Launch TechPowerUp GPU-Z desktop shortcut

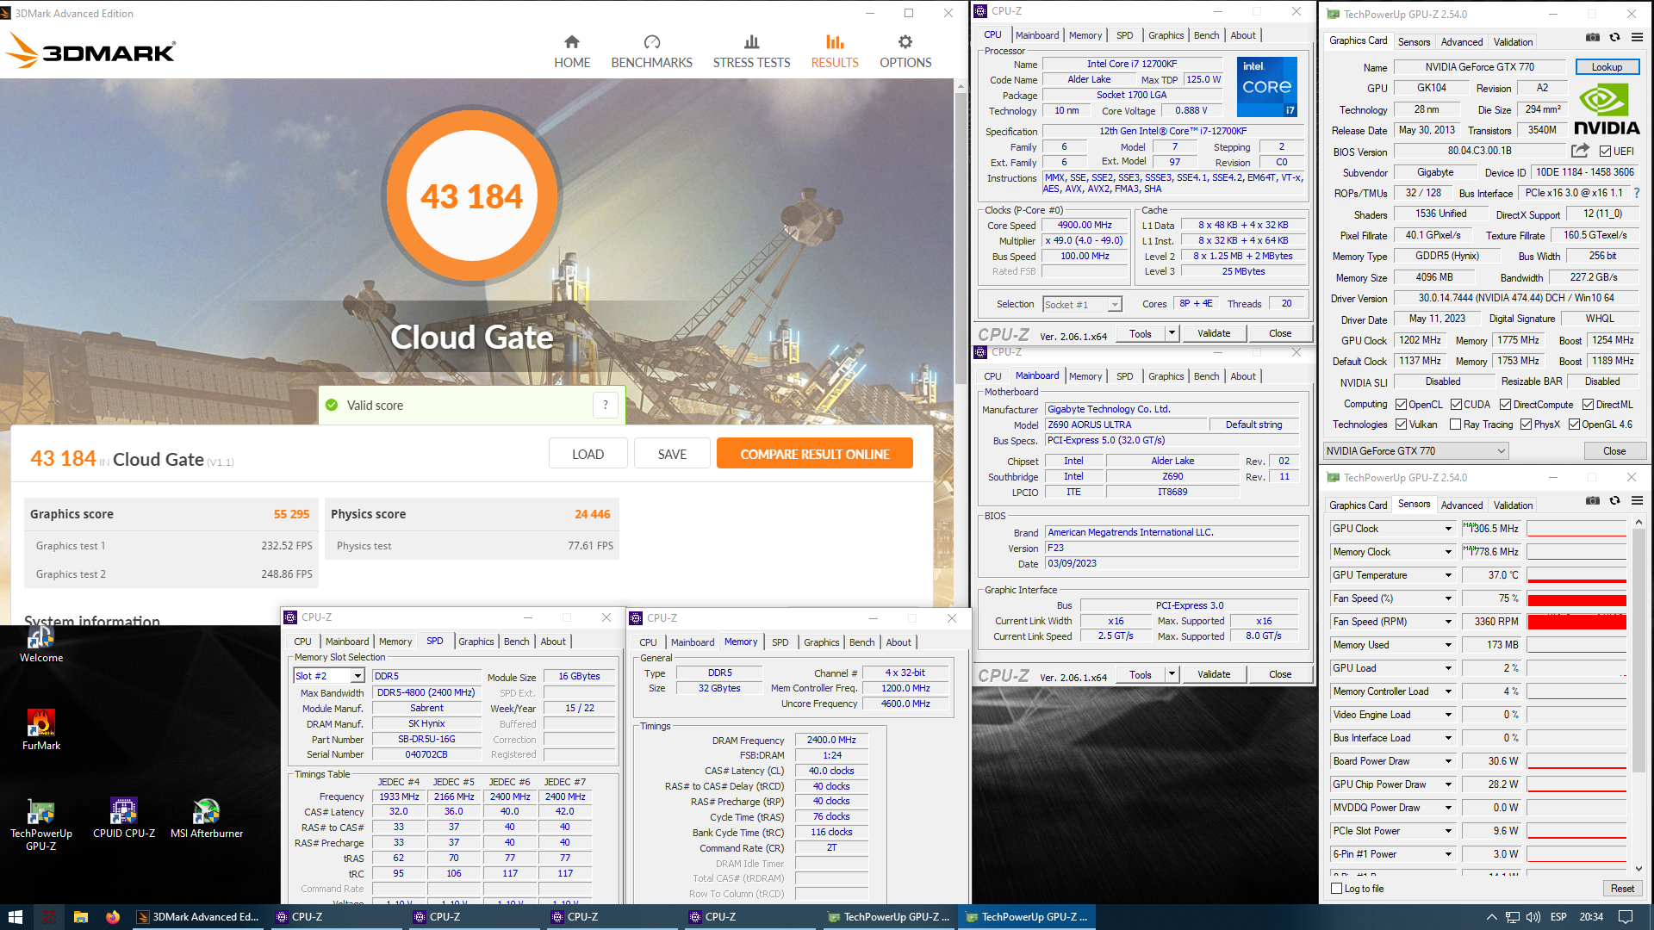coord(41,825)
